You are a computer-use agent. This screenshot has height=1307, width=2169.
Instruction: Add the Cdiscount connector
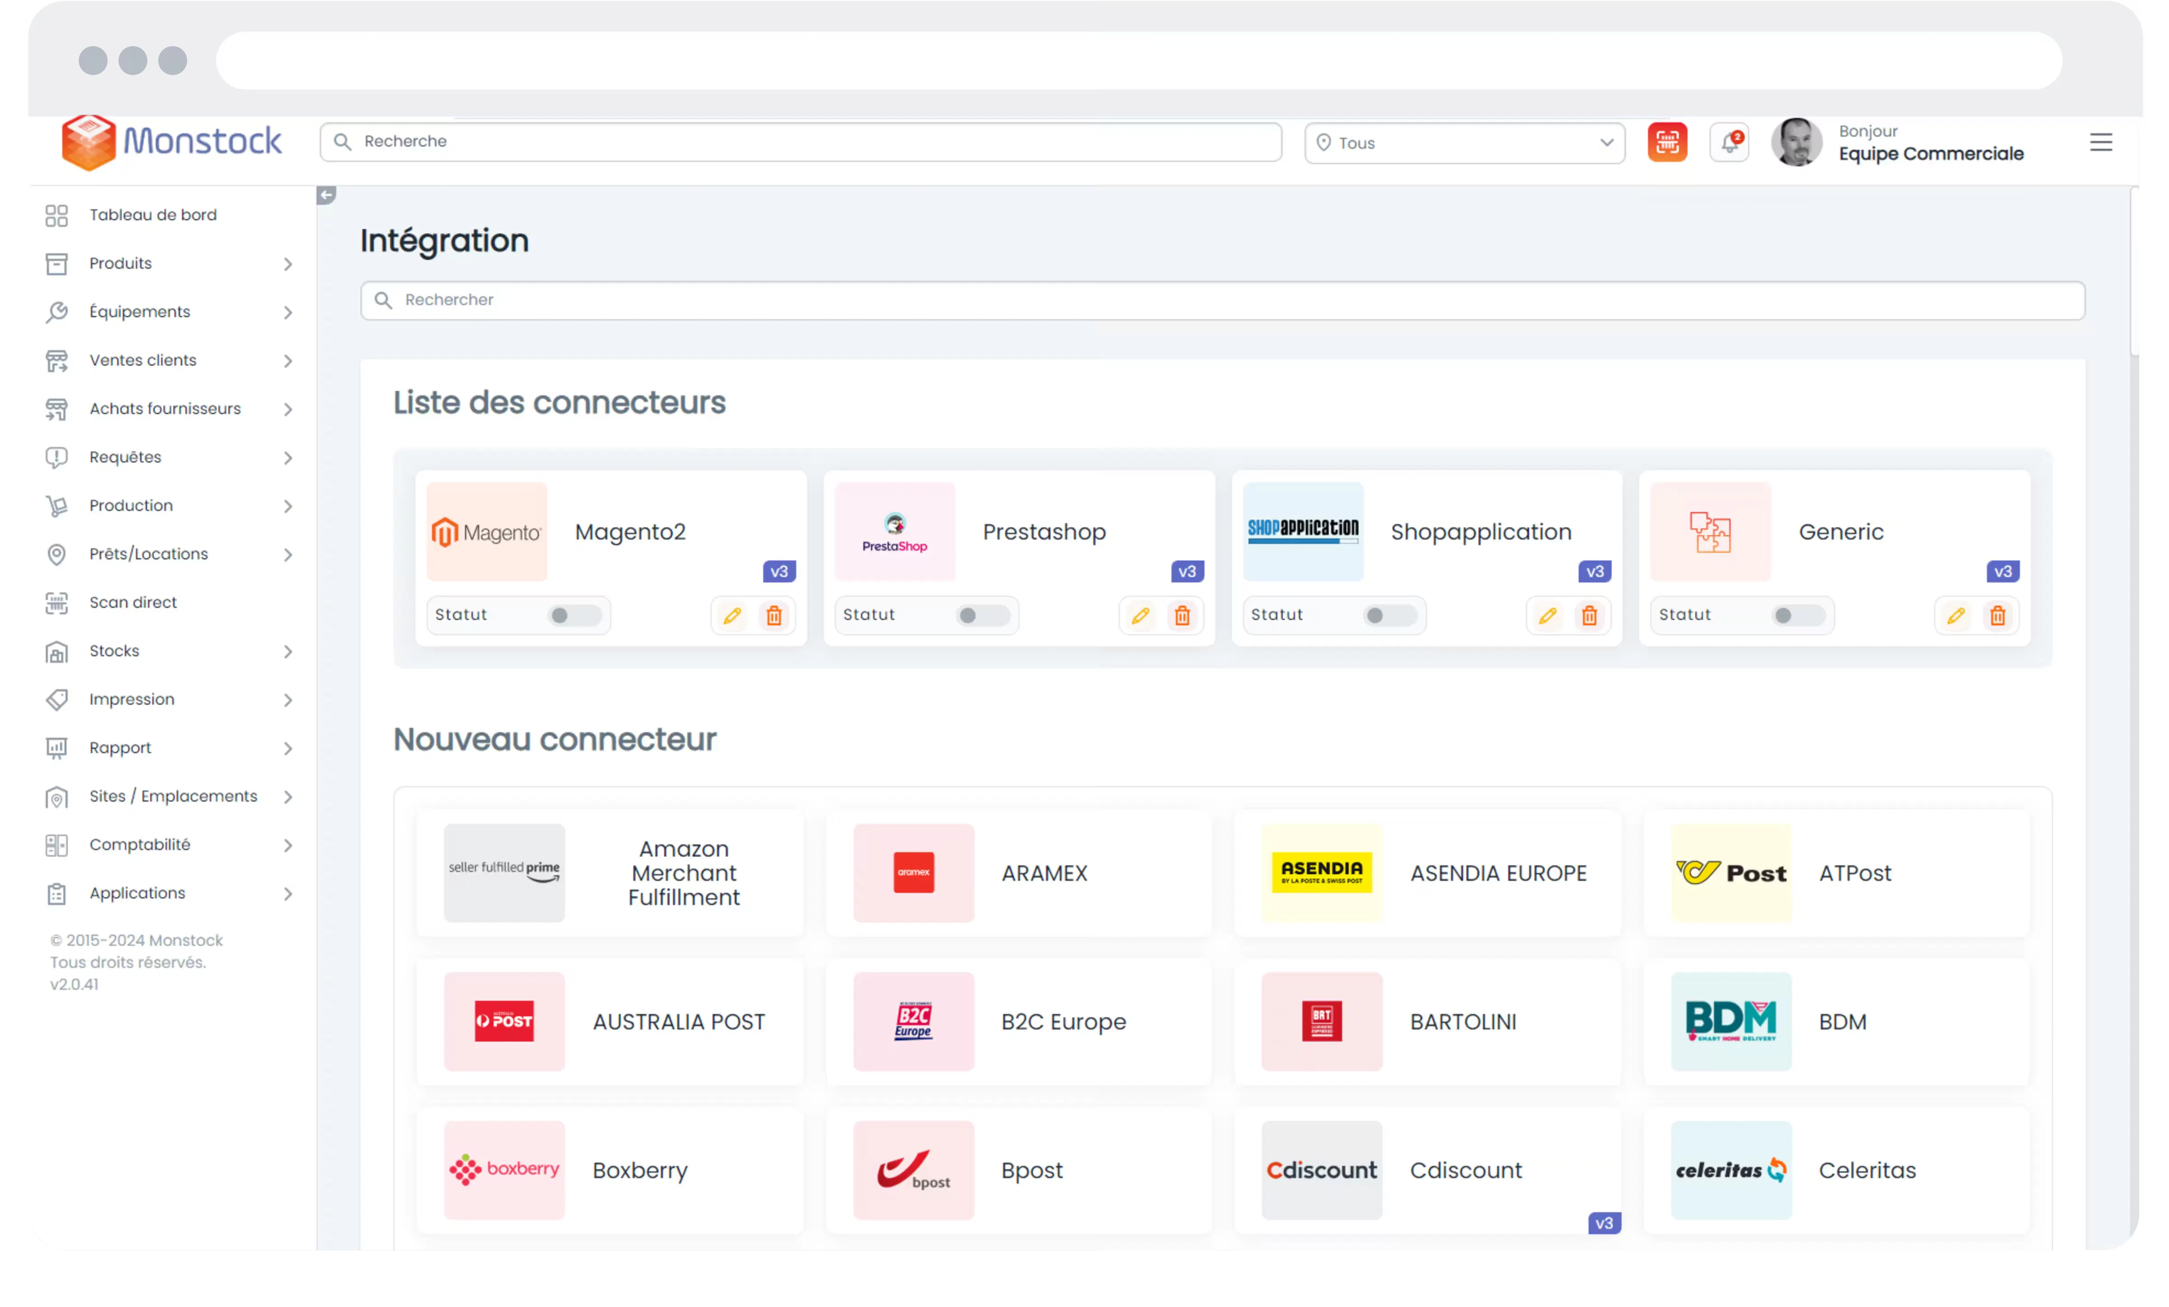[1427, 1171]
